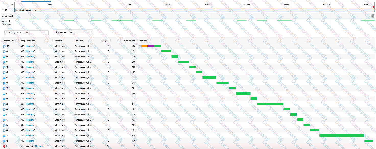Sort by Response Code column header
The width and height of the screenshot is (376, 149).
pos(28,41)
